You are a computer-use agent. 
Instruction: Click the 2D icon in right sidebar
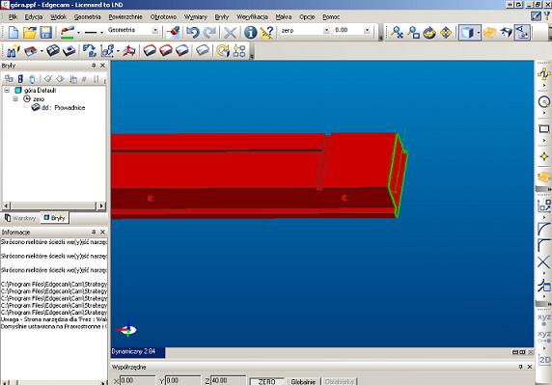click(544, 360)
